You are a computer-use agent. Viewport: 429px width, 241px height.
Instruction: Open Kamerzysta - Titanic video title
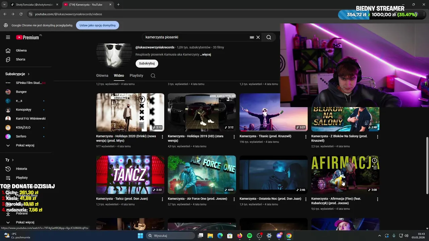tap(265, 136)
